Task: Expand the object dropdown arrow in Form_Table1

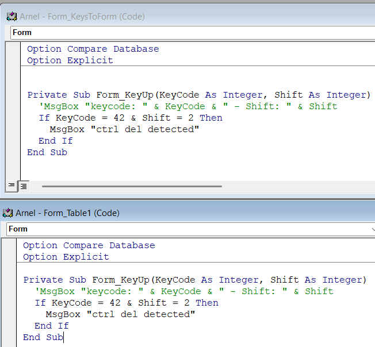Action: click(x=372, y=229)
